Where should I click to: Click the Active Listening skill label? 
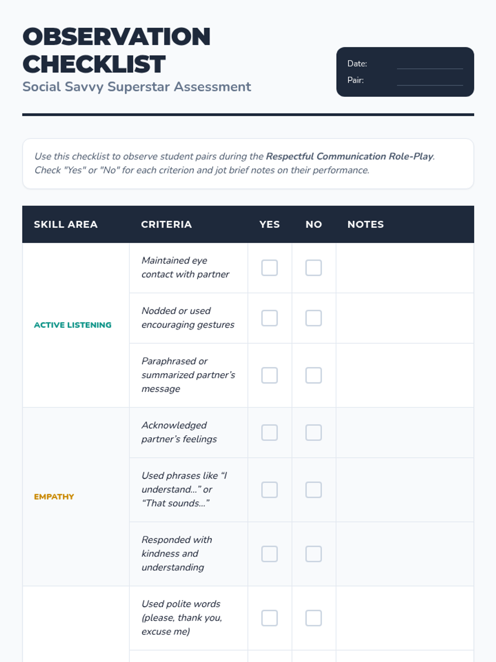(73, 325)
